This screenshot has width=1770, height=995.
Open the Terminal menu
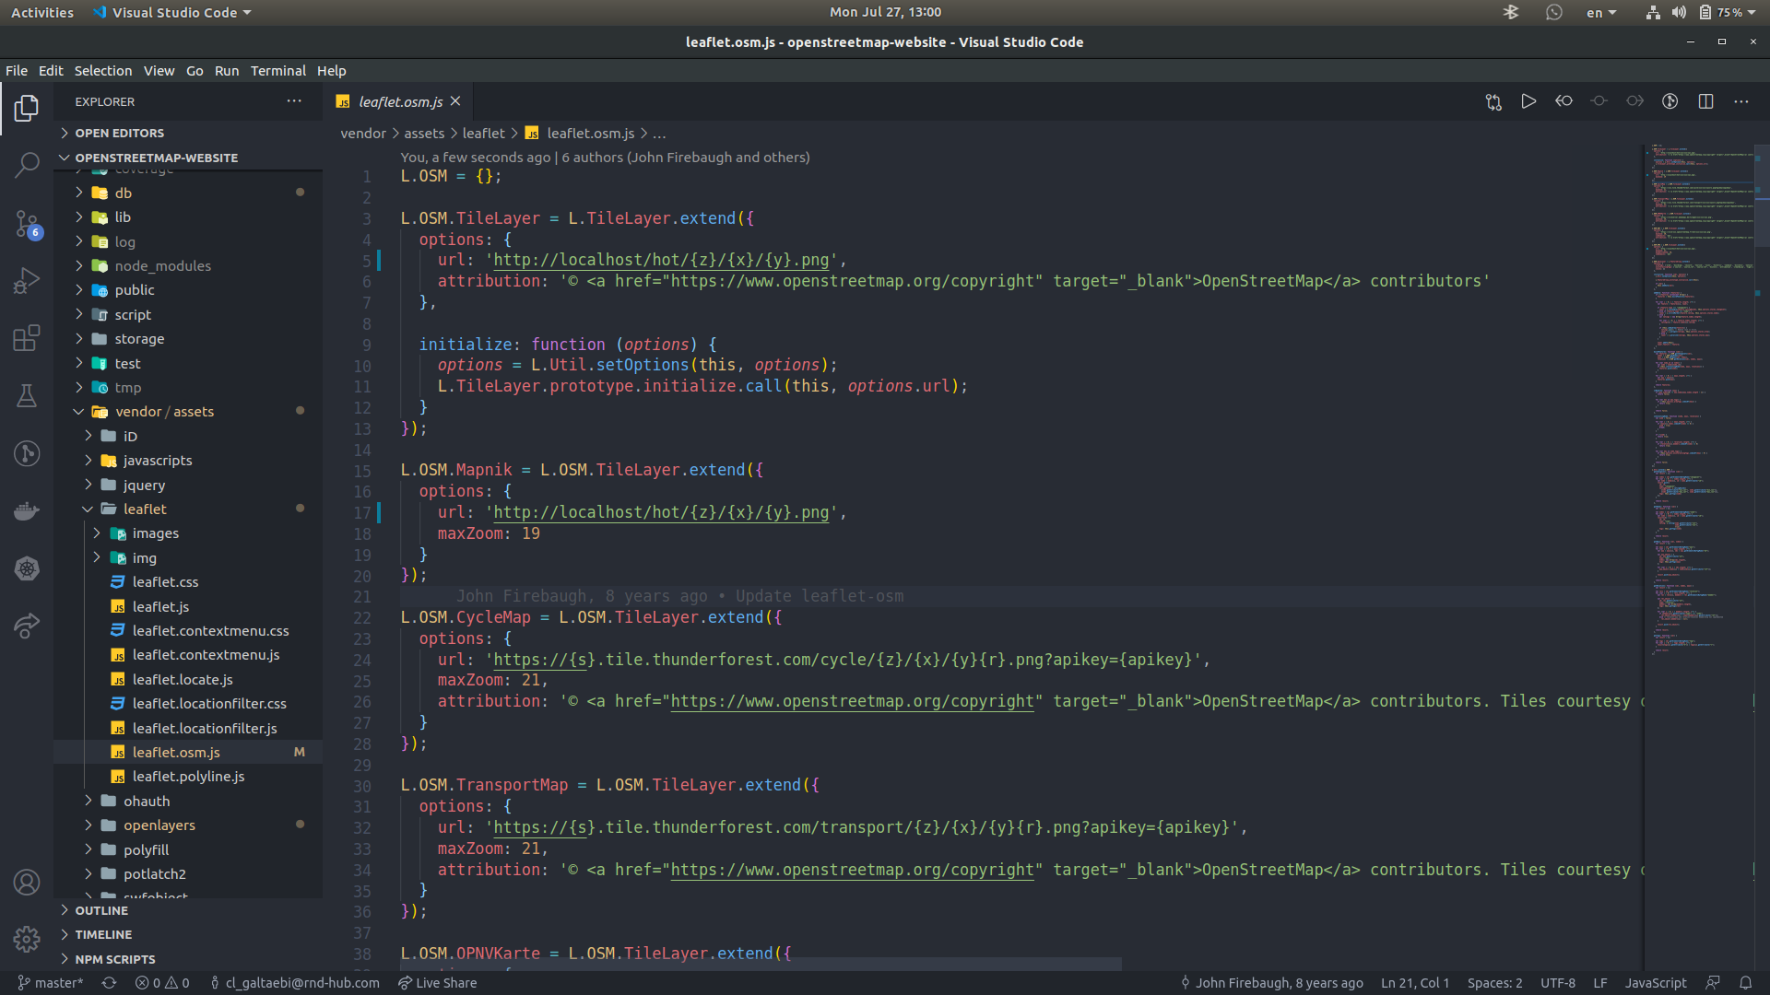(278, 71)
